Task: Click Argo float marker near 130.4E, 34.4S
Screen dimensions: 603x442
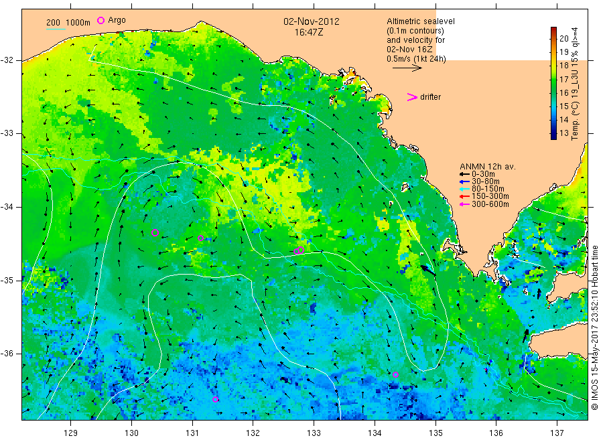Action: coord(155,232)
